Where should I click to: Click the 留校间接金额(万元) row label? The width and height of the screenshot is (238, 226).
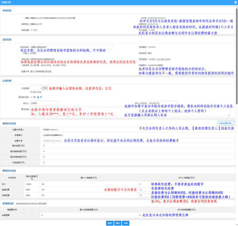point(18,157)
